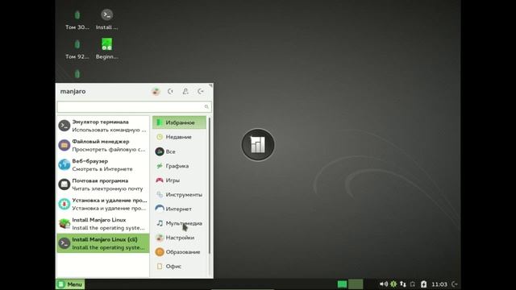Click the Menu button on the panel
The width and height of the screenshot is (516, 290).
coord(70,284)
